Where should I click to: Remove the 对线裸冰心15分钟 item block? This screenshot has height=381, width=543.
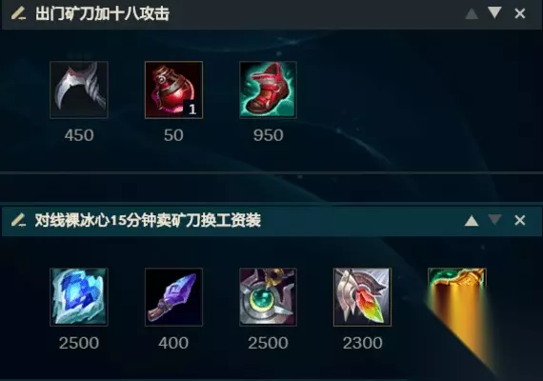click(520, 220)
